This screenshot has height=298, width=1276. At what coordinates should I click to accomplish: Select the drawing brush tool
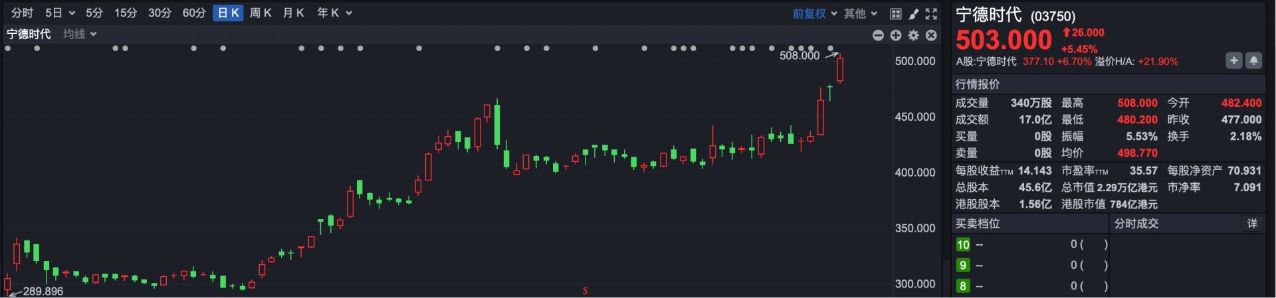[914, 13]
